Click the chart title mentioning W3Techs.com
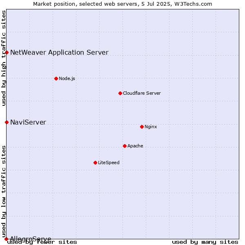245x245 pixels. click(x=122, y=4)
